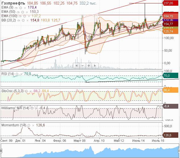
Task: Click the EMA (9) indicator label
Action: click(7, 8)
